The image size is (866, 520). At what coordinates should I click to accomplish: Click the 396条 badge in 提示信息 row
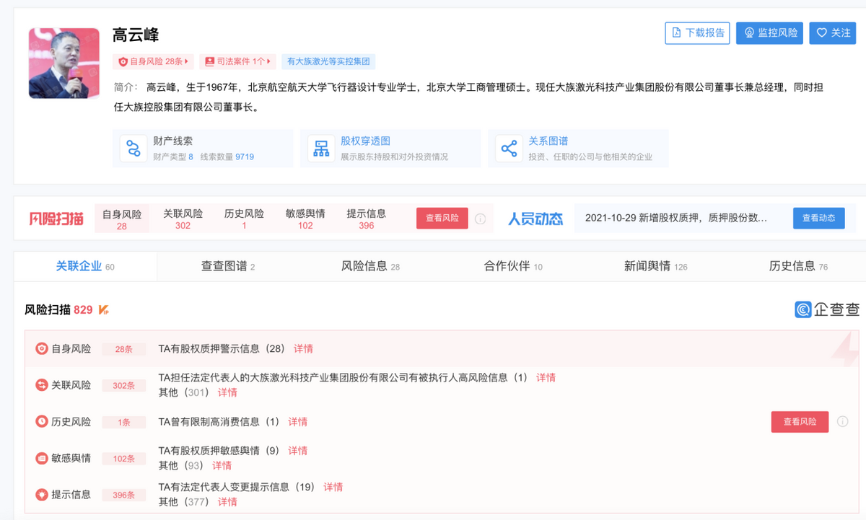(124, 495)
